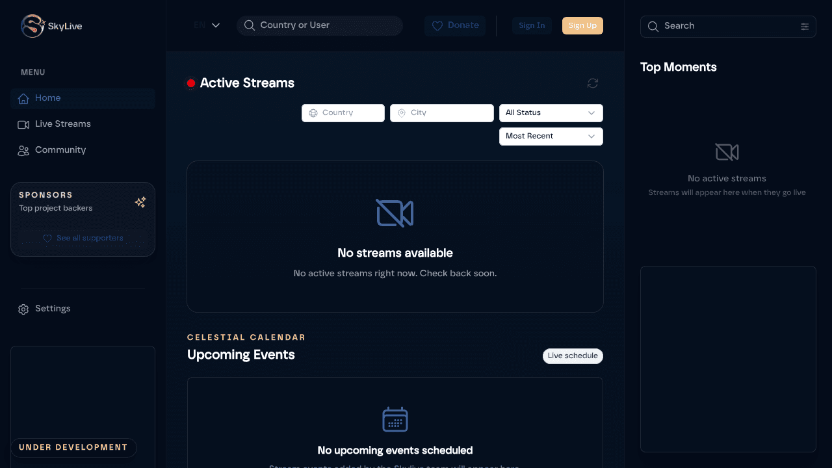Screen dimensions: 832x468
Task: Focus the Country or User search field
Action: [x=320, y=25]
